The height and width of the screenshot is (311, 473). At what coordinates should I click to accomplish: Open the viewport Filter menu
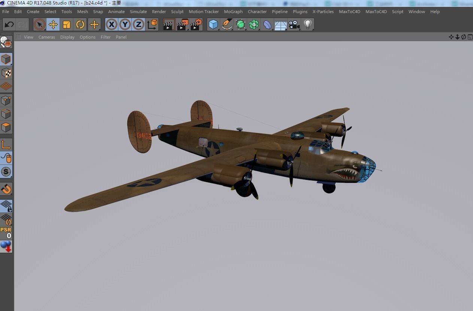tap(106, 37)
